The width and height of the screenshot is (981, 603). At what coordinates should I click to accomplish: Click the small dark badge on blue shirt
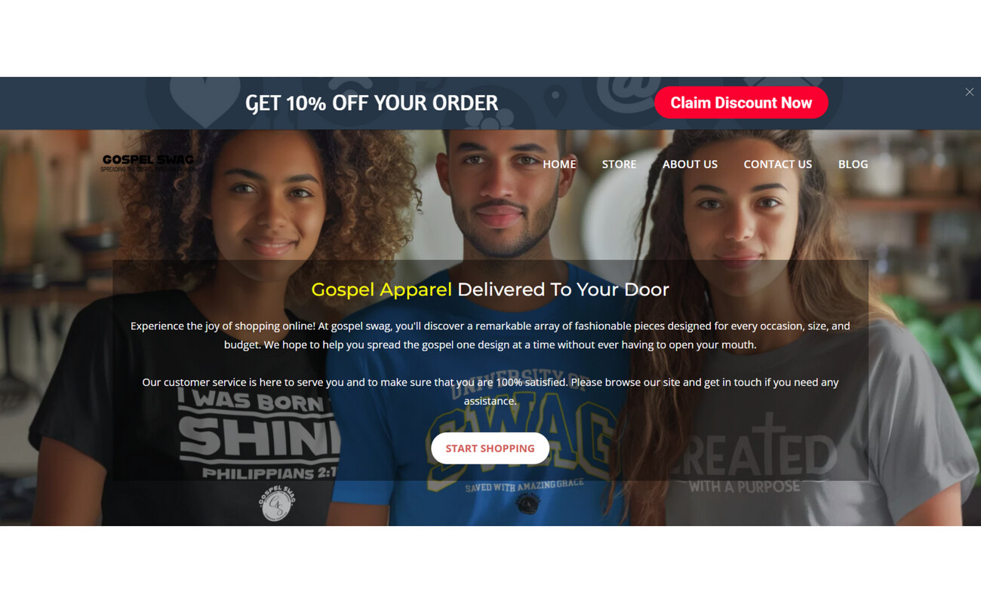click(527, 503)
